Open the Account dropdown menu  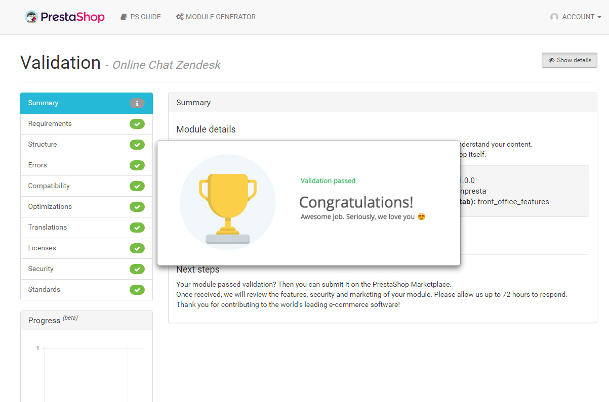[x=576, y=17]
